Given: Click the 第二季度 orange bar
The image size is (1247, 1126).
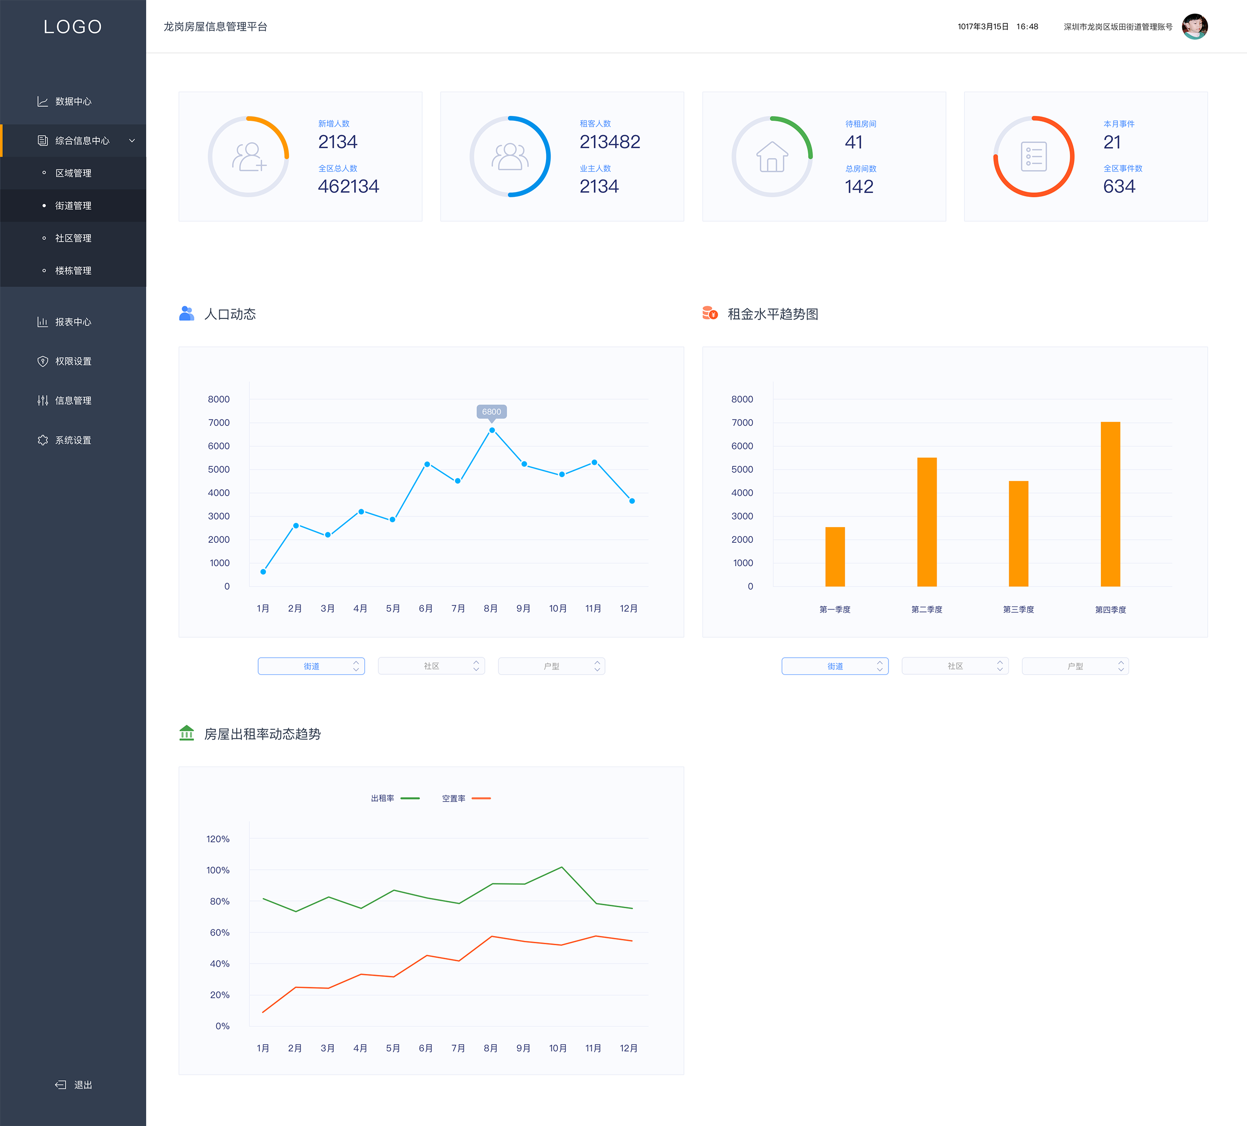Looking at the screenshot, I should coord(926,521).
